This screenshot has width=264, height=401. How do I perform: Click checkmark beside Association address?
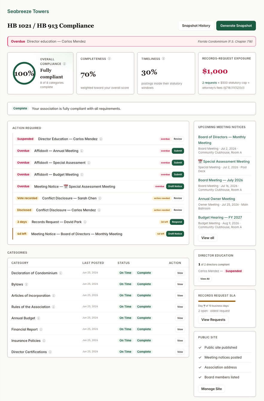click(200, 367)
